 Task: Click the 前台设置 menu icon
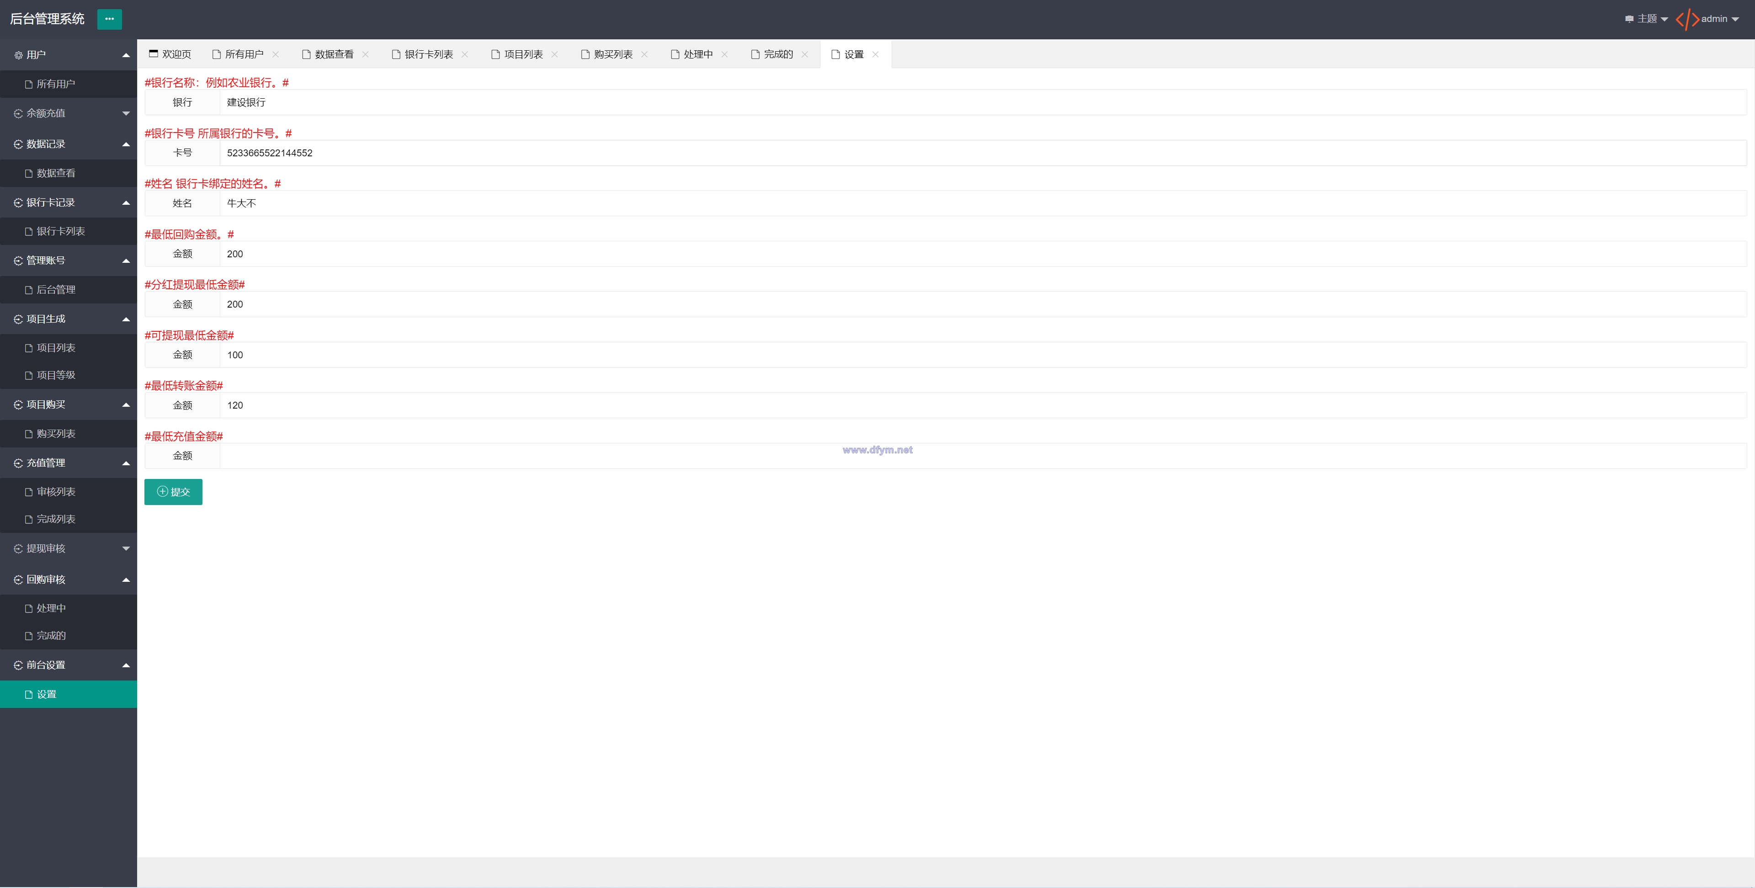coord(18,665)
